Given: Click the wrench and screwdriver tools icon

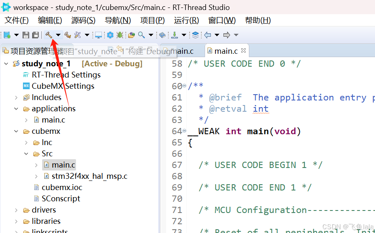Looking at the screenshot, I should click(x=78, y=35).
